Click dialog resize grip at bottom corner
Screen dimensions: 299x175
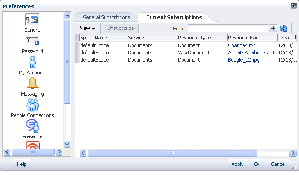coord(294,167)
